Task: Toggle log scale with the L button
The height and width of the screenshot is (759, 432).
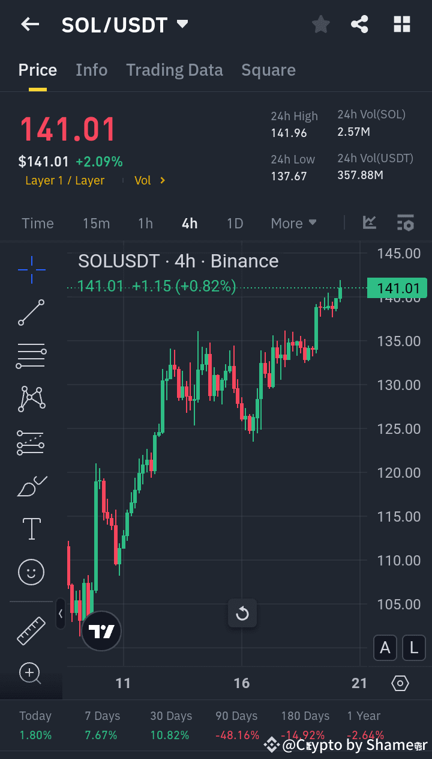Action: click(413, 648)
